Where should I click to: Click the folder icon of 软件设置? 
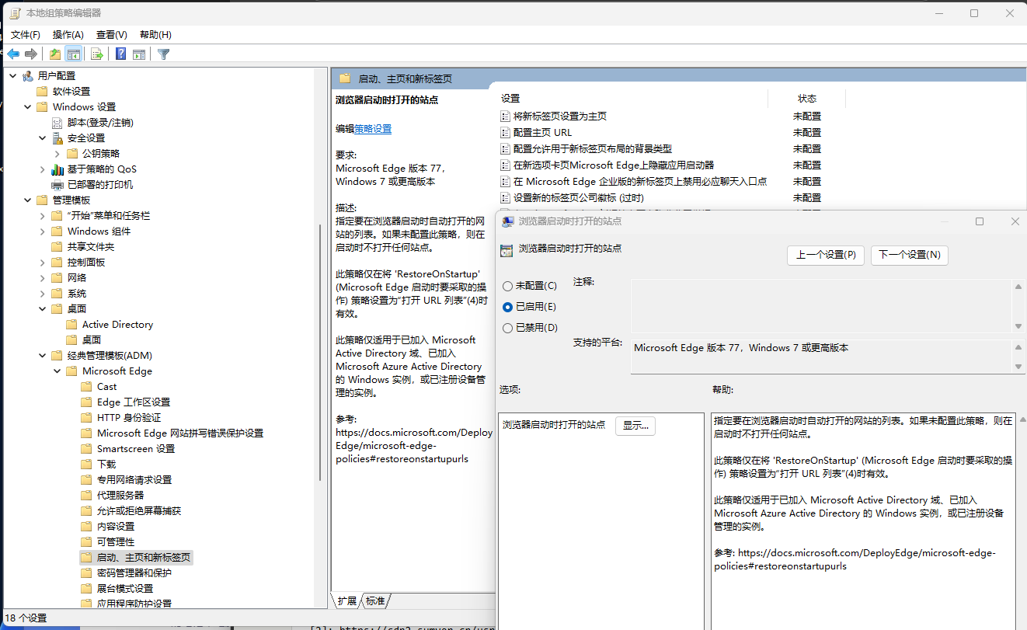coord(42,92)
